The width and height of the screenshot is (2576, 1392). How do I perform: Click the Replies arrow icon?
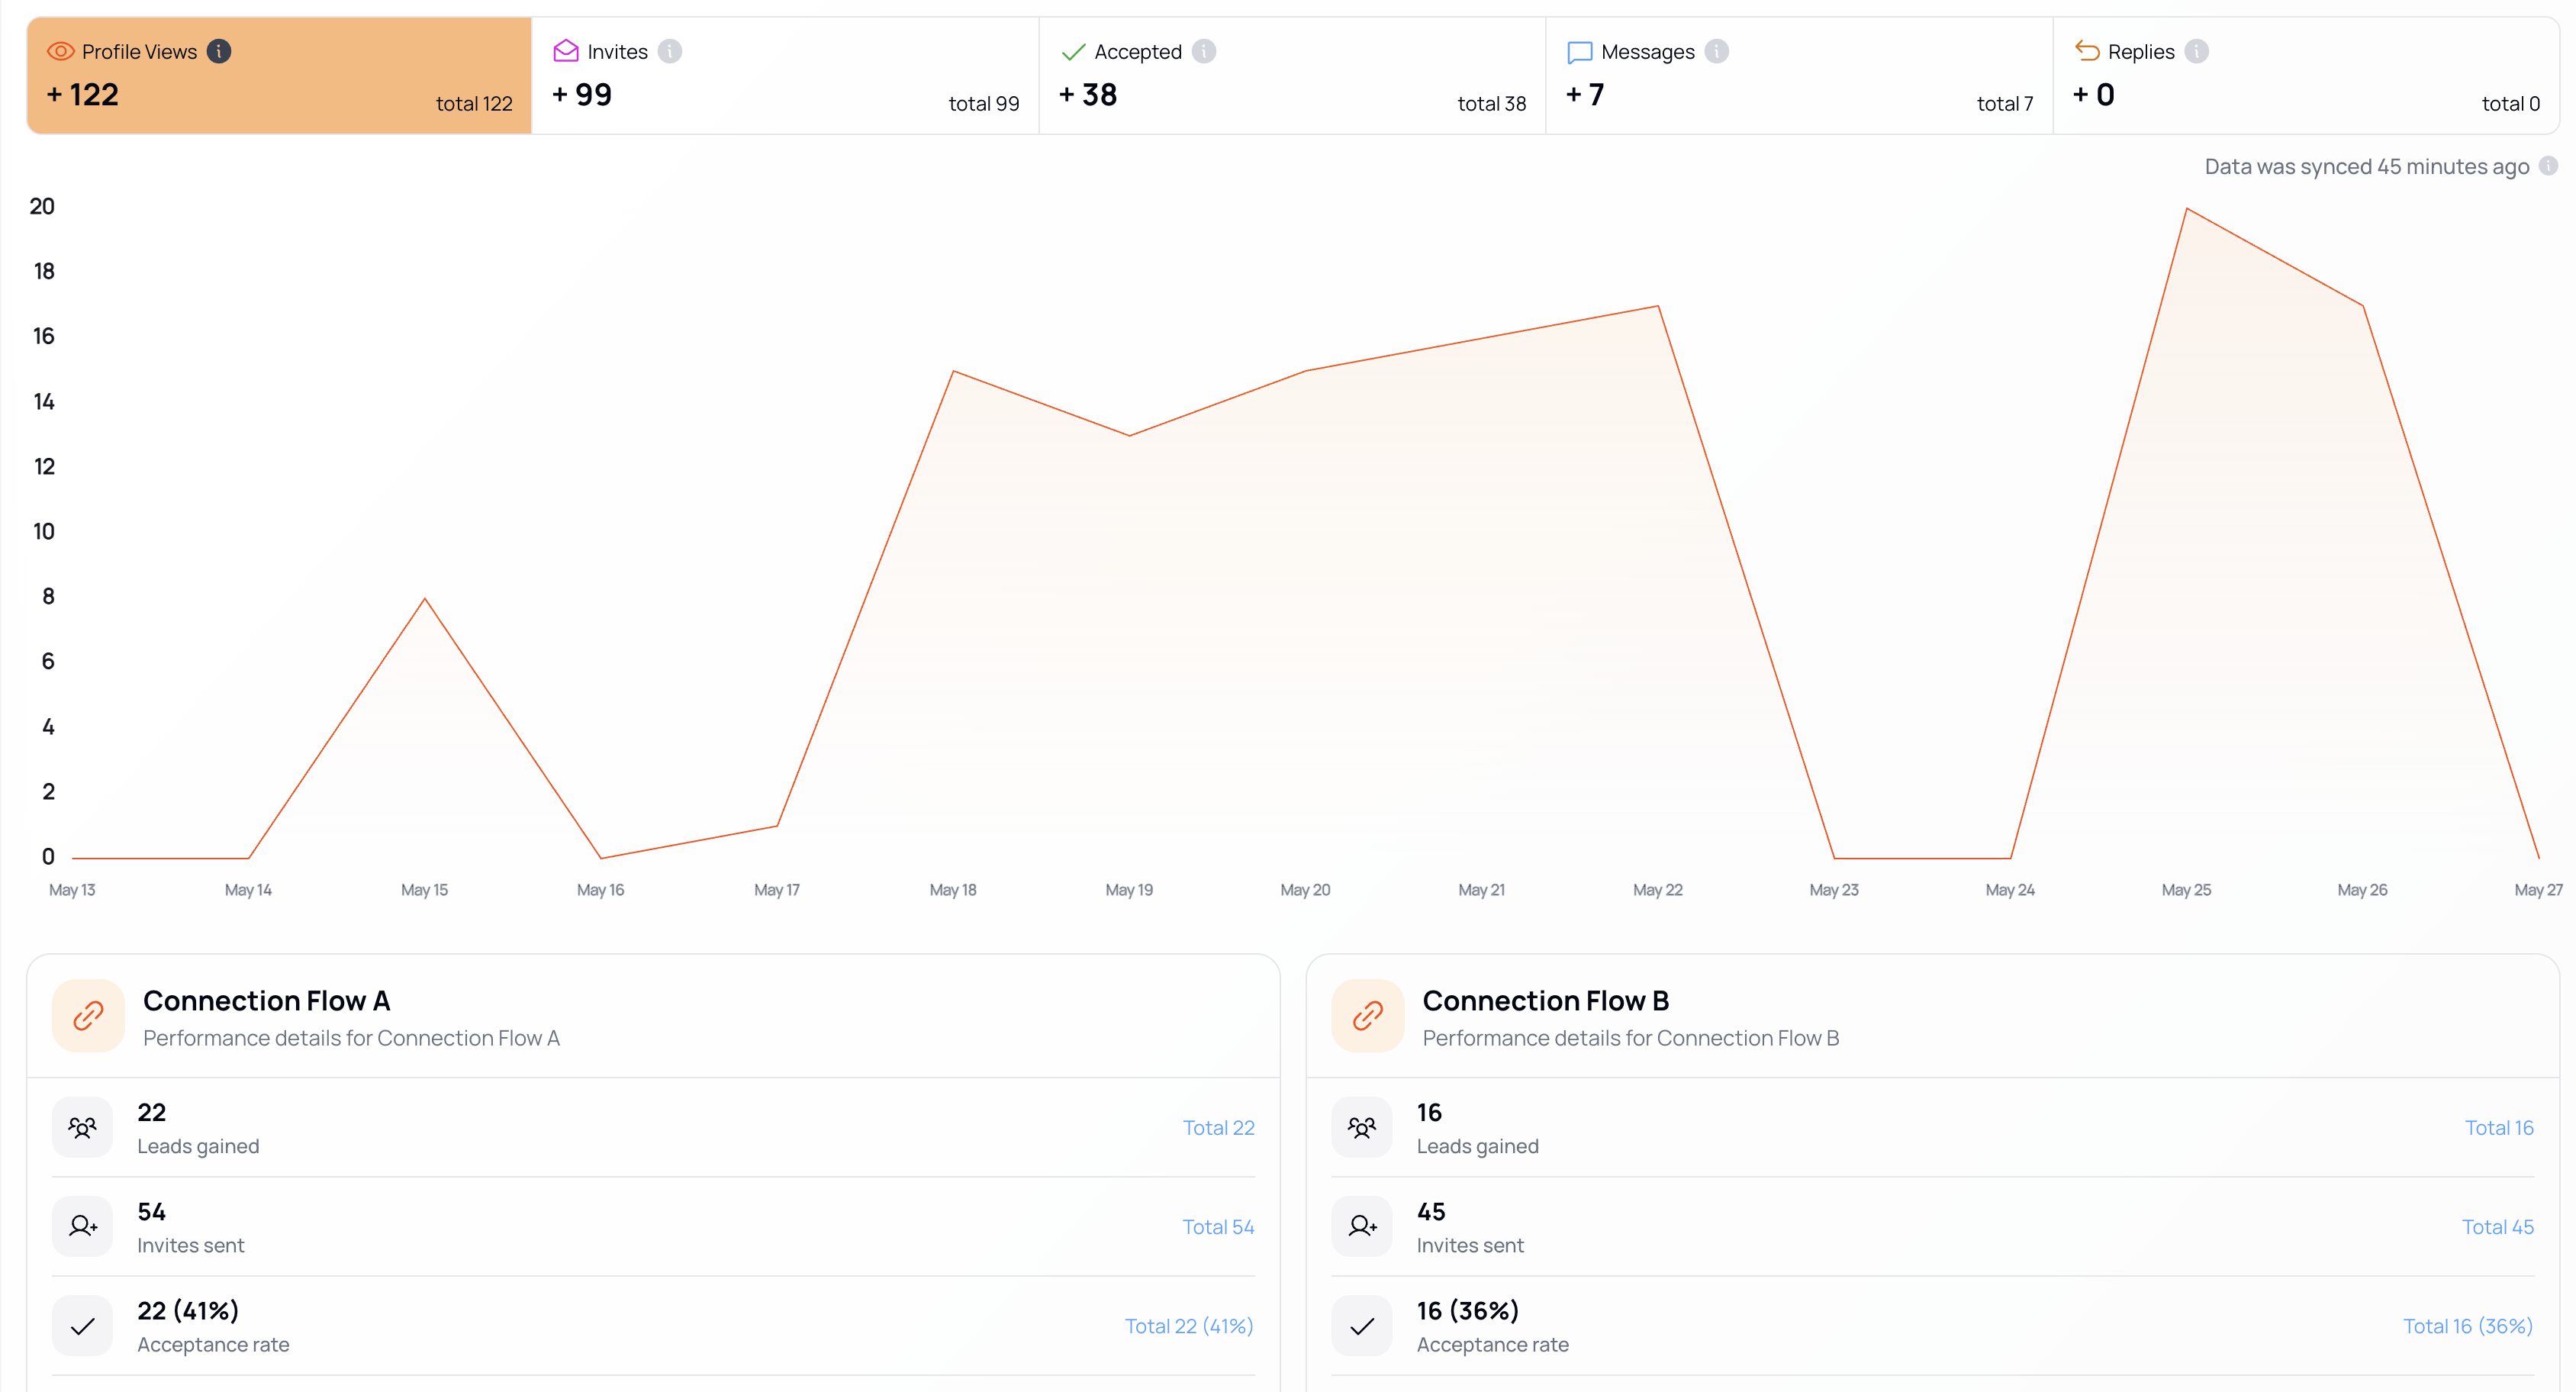click(2087, 51)
